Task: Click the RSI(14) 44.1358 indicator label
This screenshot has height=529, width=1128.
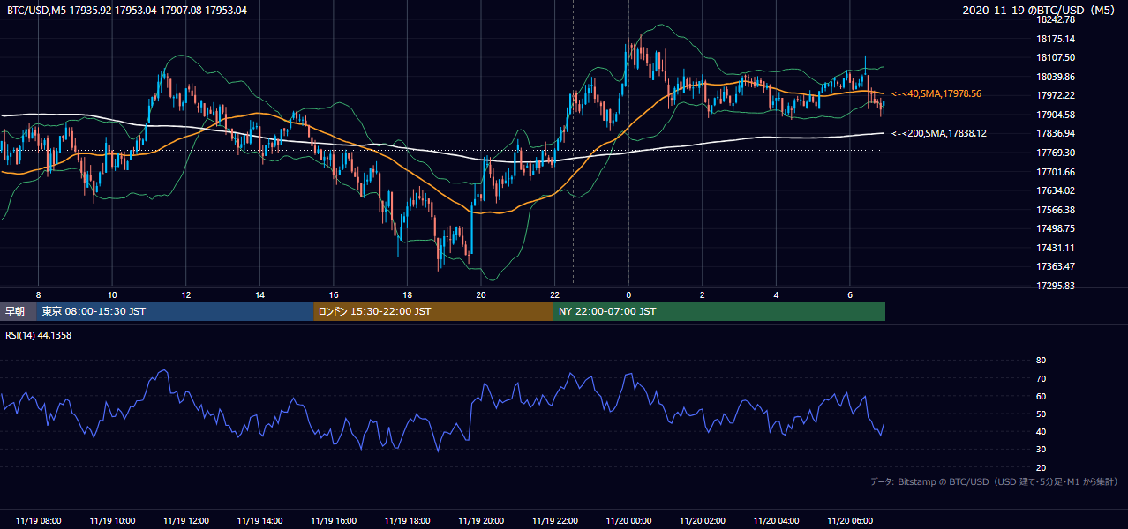Action: coord(39,335)
